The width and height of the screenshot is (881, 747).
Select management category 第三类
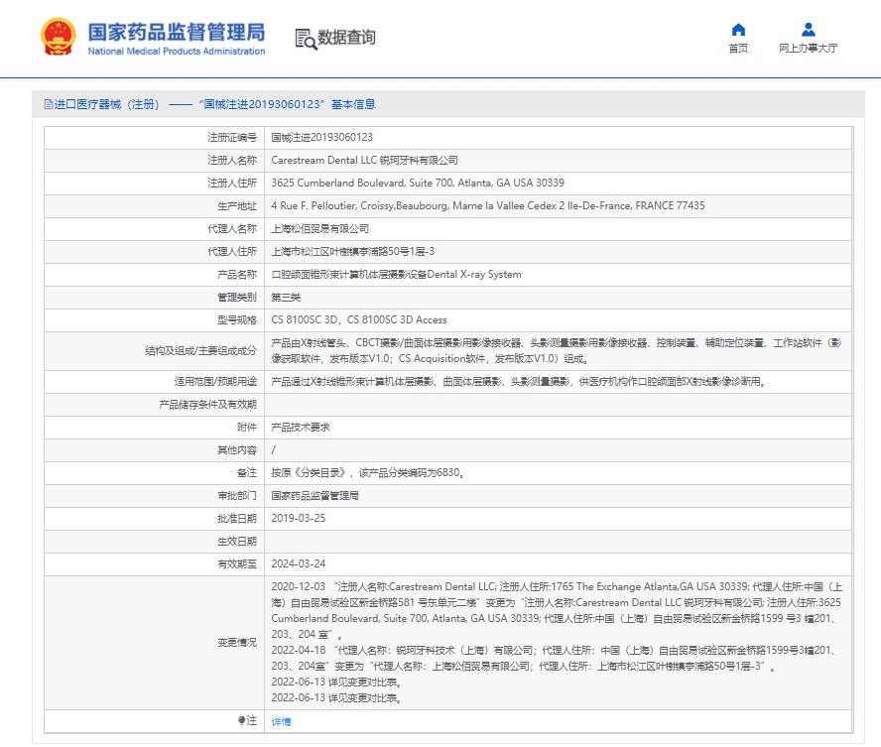(x=286, y=298)
